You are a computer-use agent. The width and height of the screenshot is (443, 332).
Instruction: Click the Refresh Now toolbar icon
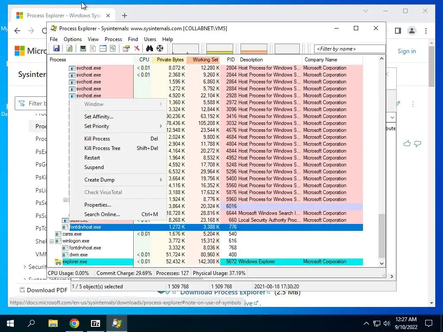pyautogui.click(x=69, y=48)
